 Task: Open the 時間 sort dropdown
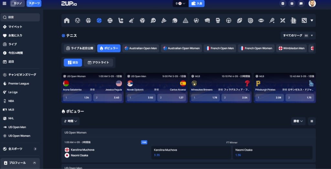[70, 121]
